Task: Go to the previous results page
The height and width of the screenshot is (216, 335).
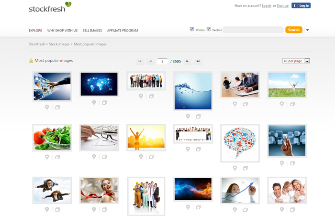Action: [x=150, y=61]
